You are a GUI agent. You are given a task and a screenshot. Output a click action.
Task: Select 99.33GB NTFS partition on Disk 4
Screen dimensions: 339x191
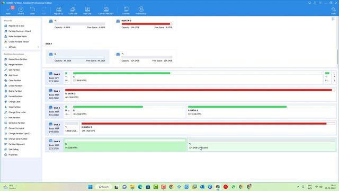(125, 145)
